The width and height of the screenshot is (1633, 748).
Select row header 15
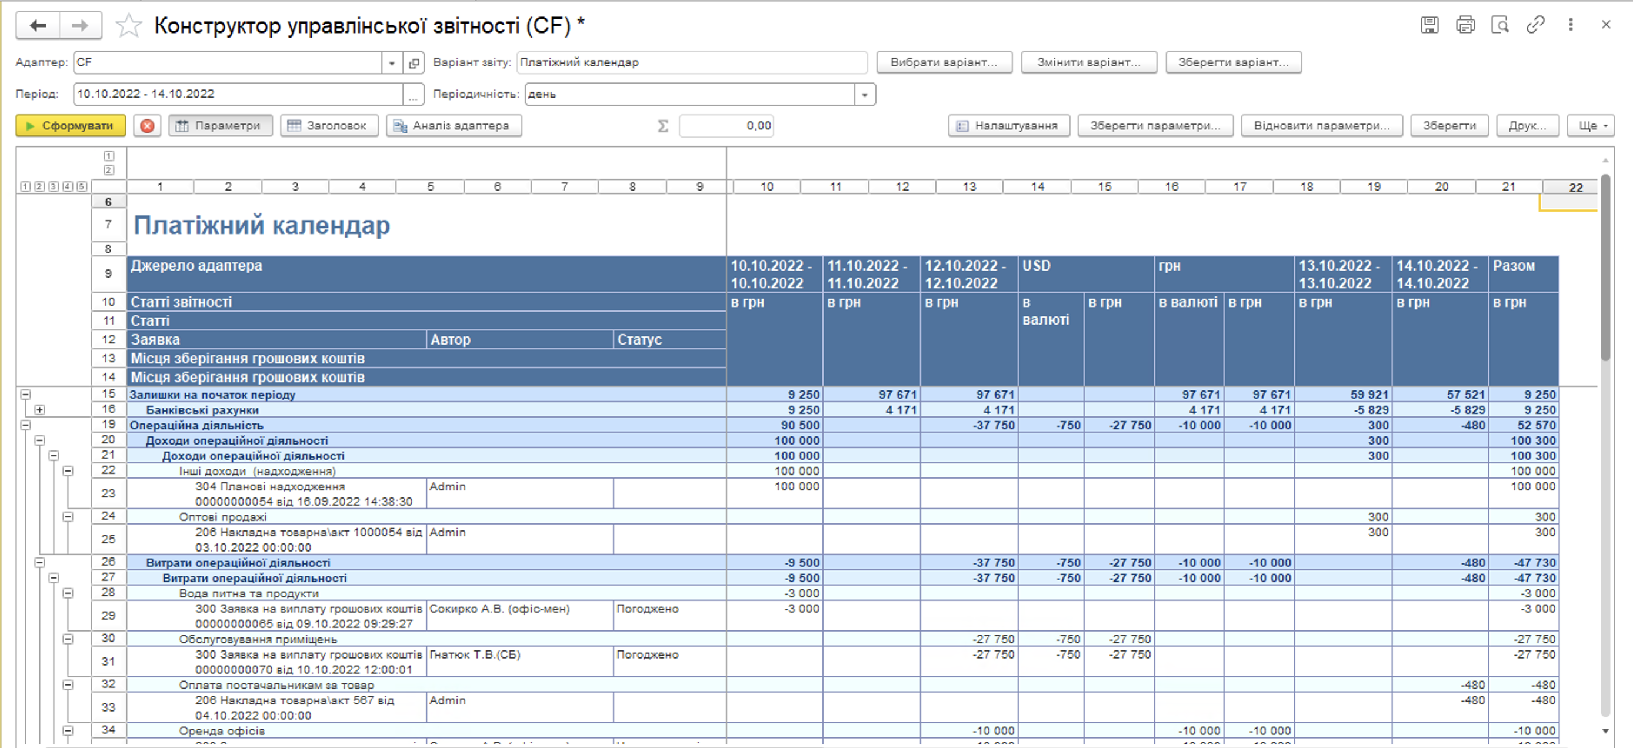click(x=108, y=394)
